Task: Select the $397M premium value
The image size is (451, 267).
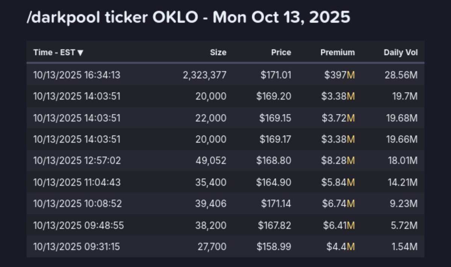Action: click(x=340, y=75)
